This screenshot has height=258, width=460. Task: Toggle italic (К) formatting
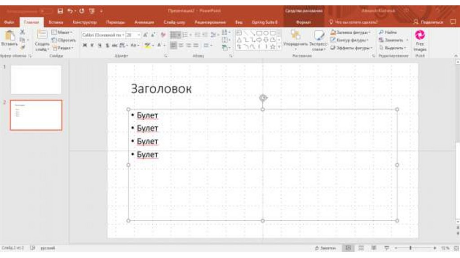point(92,45)
